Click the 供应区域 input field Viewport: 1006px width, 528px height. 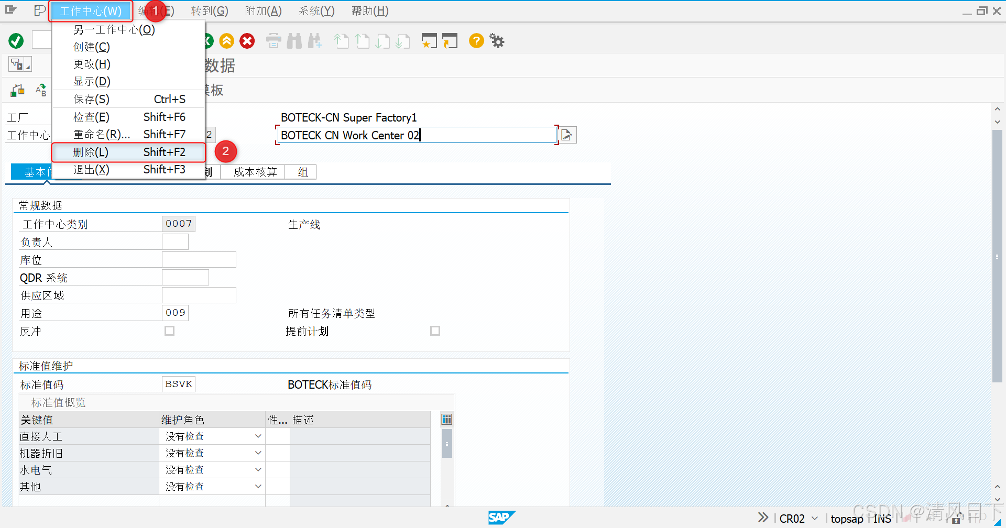coord(199,295)
